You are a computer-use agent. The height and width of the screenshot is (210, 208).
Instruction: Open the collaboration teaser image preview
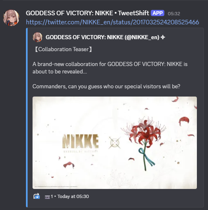point(115,143)
